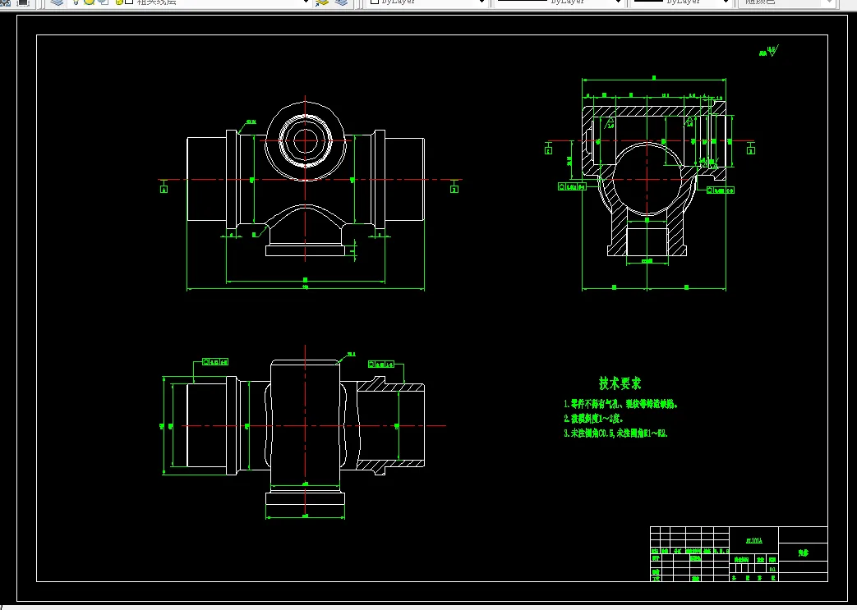This screenshot has width=857, height=610.
Task: Select requirement line 3.未注倒角C0.5
Action: click(615, 433)
